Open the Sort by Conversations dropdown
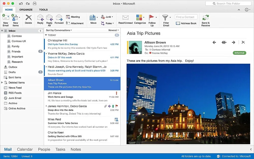This screenshot has height=159, width=254. [x=59, y=30]
